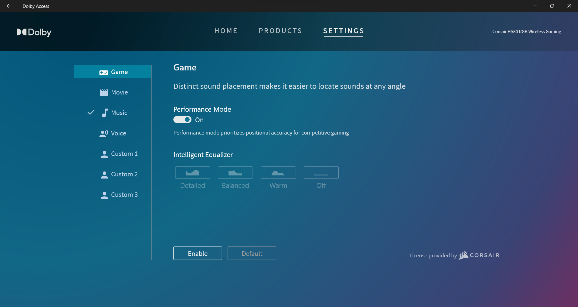The image size is (578, 307).
Task: Click the CORSAIR wordmark
Action: 485,255
